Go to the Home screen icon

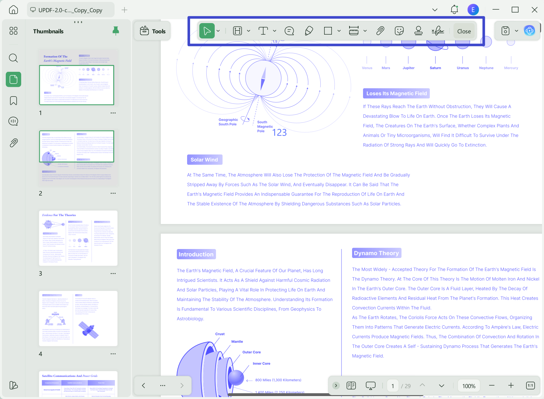coord(13,10)
